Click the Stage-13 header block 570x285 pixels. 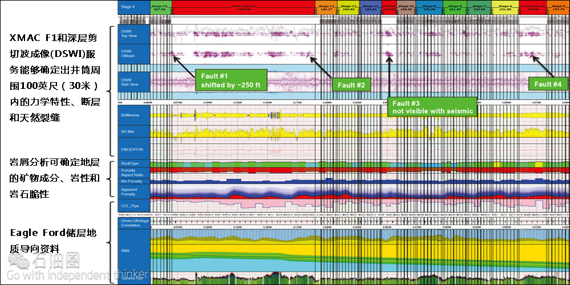click(326, 7)
